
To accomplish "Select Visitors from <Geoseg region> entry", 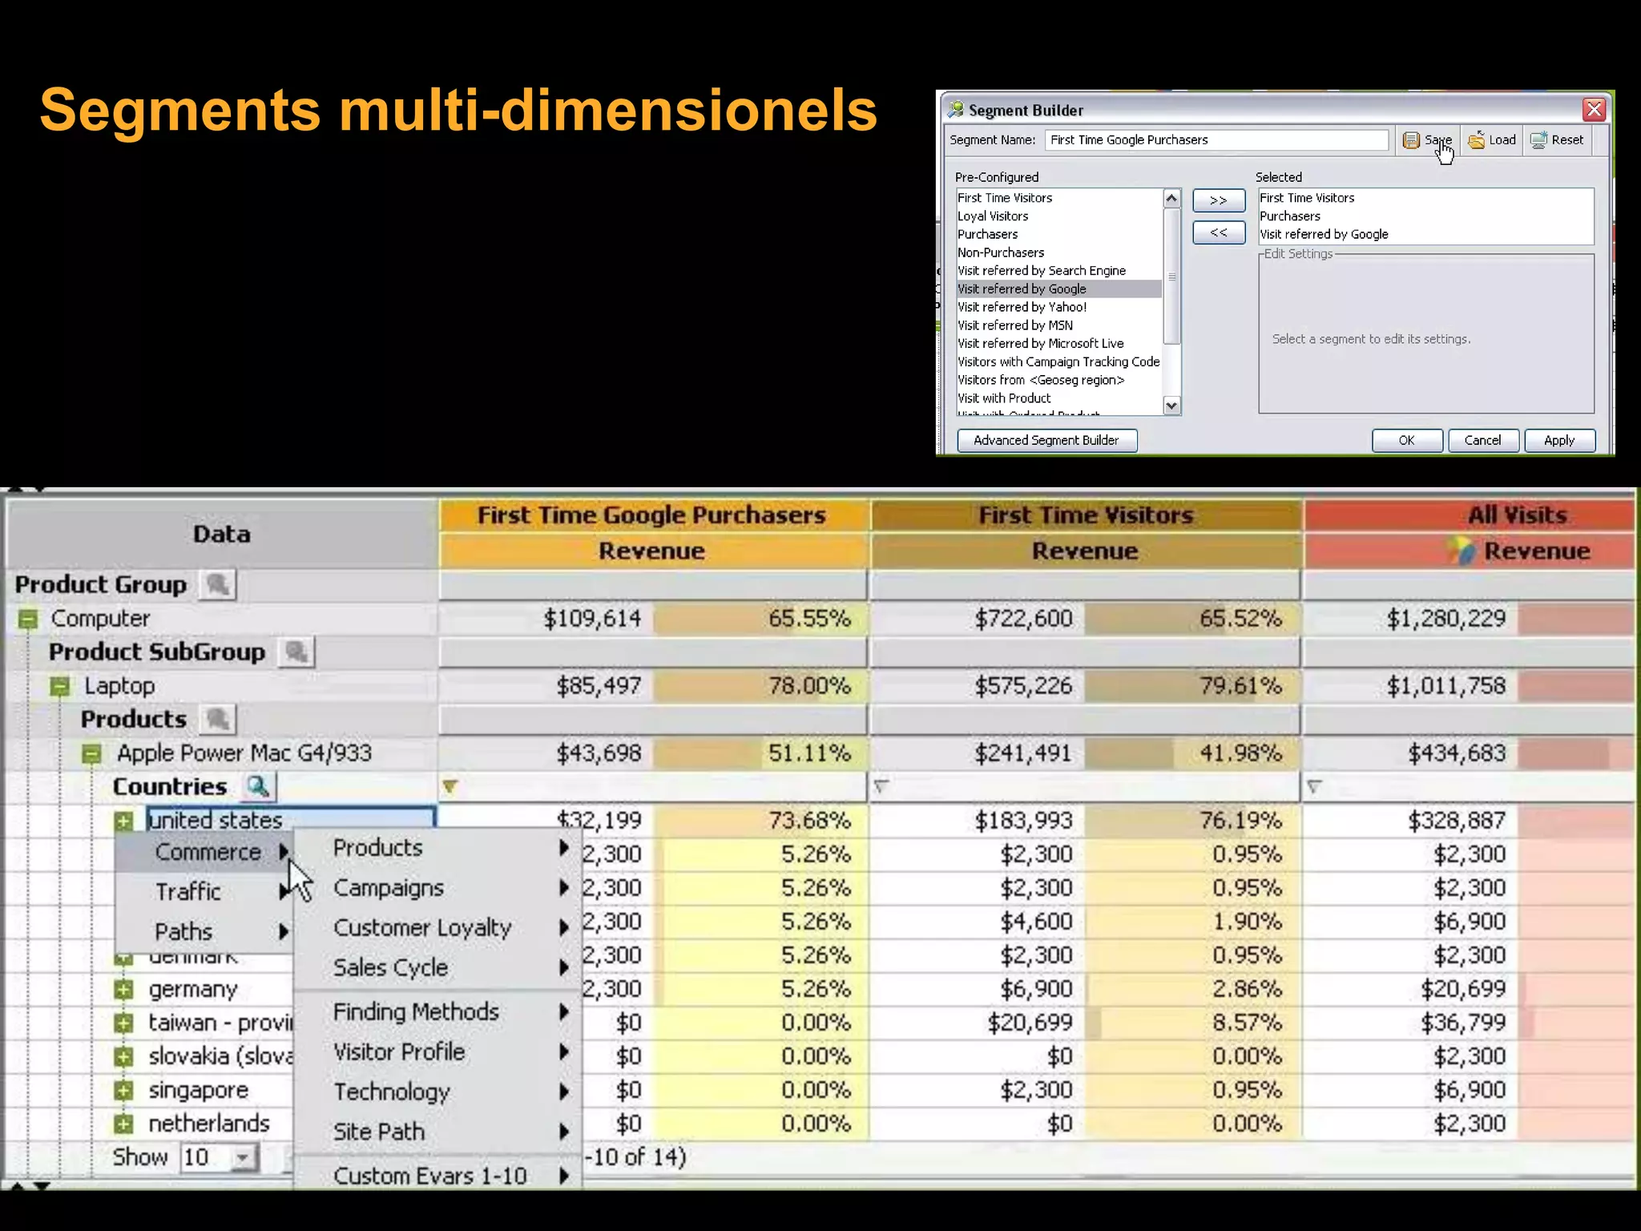I will [x=1058, y=381].
